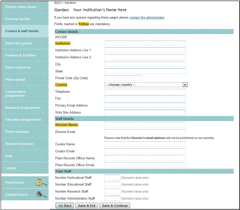Click the Director Name field
The width and height of the screenshot is (240, 210).
145,125
